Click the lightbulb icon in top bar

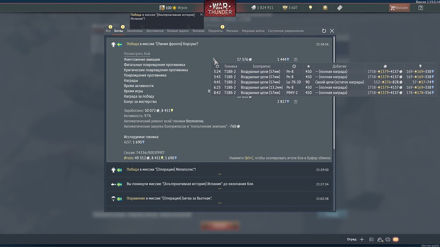coord(310,8)
